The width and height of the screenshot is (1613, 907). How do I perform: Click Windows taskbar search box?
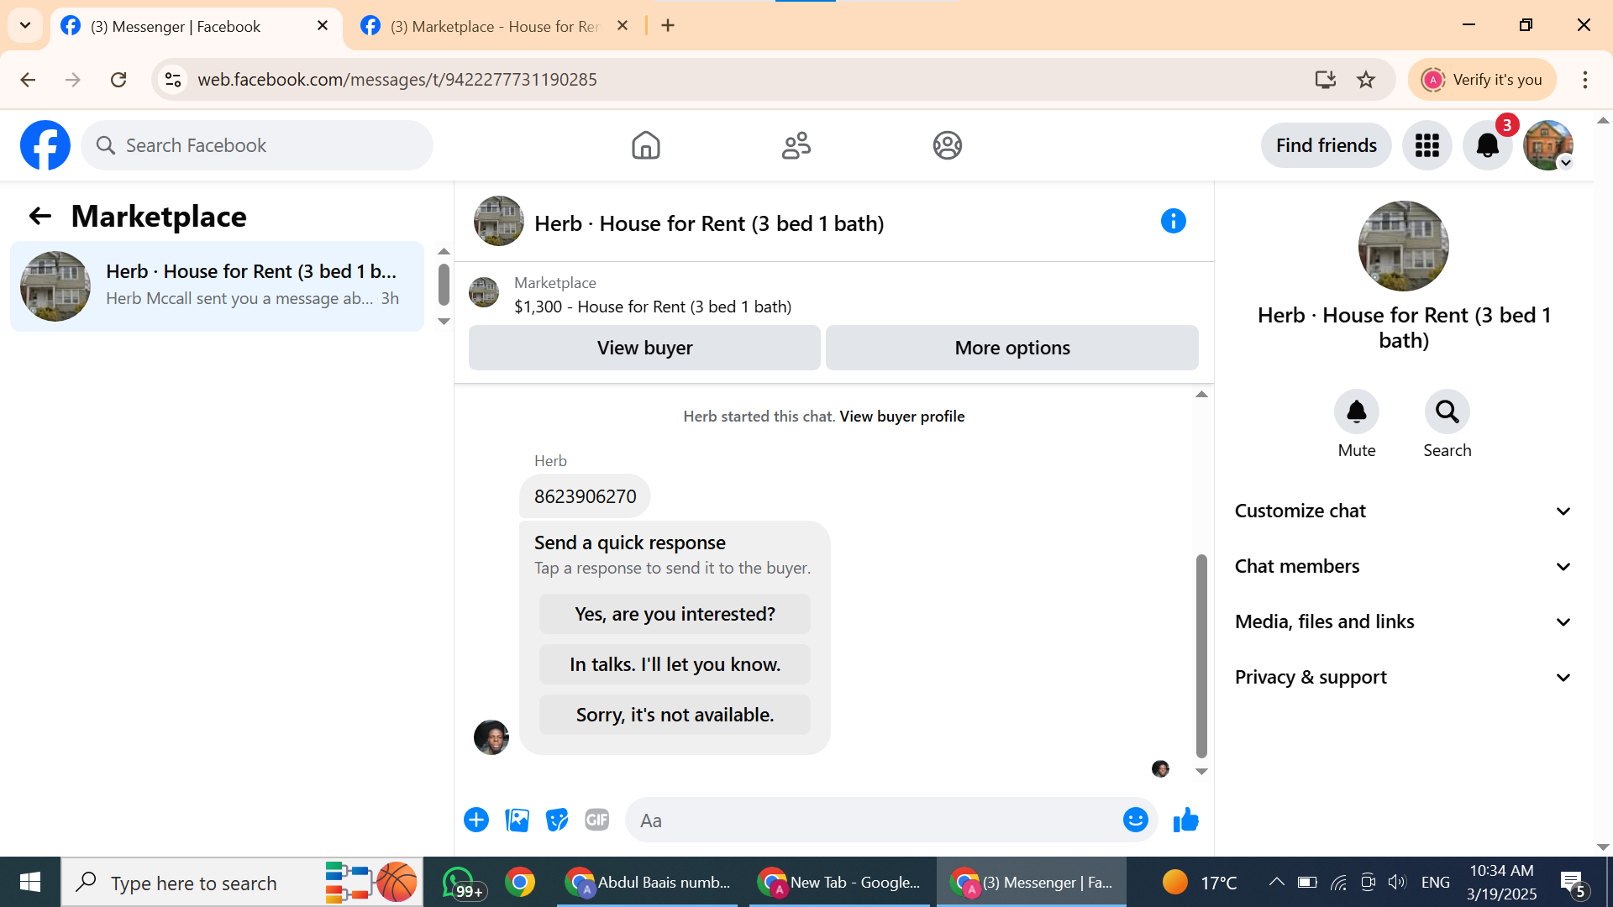coord(242,882)
